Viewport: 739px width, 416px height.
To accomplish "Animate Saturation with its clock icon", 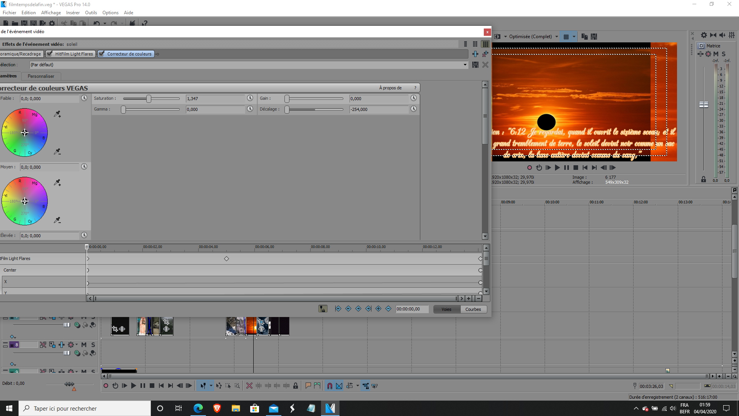I will (250, 98).
